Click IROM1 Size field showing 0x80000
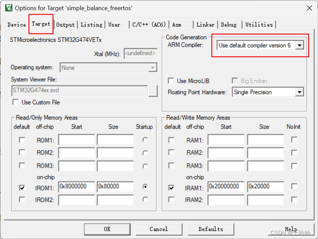The width and height of the screenshot is (318, 239). pos(115,187)
